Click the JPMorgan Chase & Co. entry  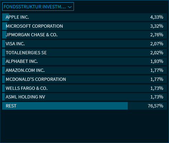[84, 35]
